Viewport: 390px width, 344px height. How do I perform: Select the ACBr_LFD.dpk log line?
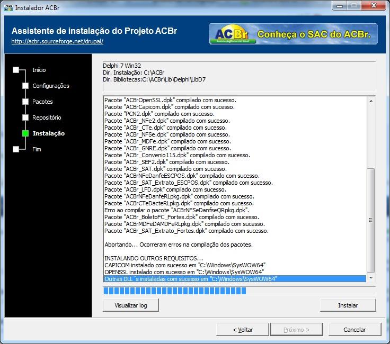click(235, 189)
